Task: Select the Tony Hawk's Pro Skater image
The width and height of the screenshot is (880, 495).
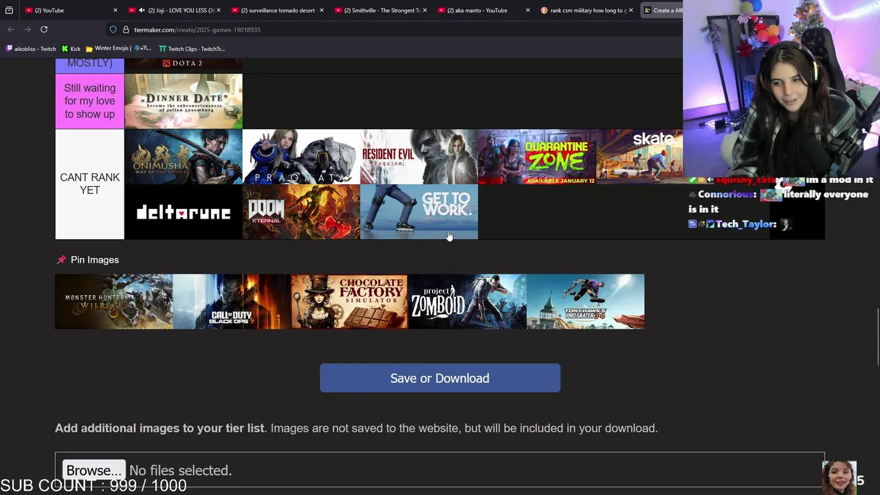Action: (586, 302)
